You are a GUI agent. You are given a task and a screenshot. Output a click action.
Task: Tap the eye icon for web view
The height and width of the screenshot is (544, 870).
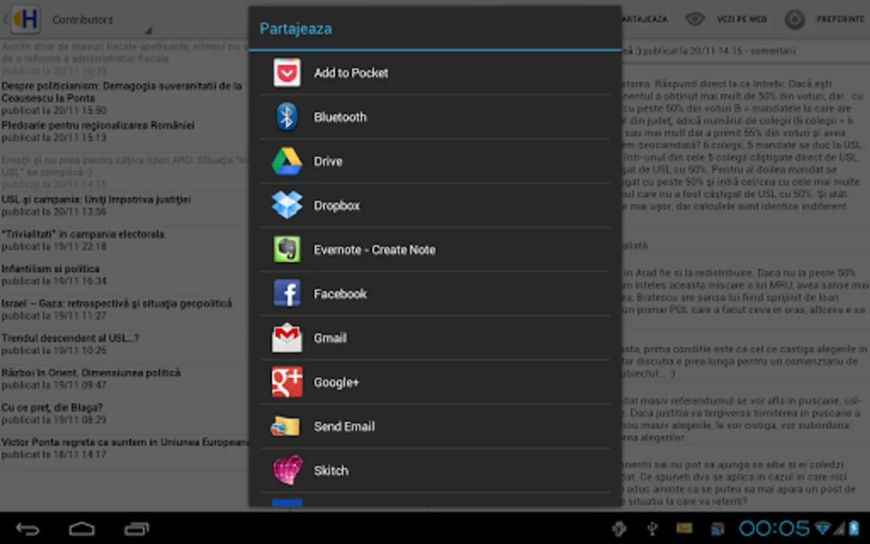pos(695,19)
